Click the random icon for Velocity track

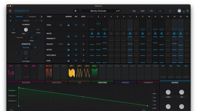click(69, 44)
